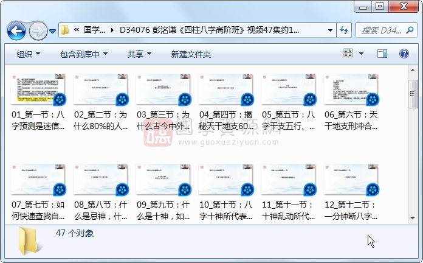Screen dimensions: 423x263
Task: Select video thumbnail 04_第四节
Action: [226, 89]
